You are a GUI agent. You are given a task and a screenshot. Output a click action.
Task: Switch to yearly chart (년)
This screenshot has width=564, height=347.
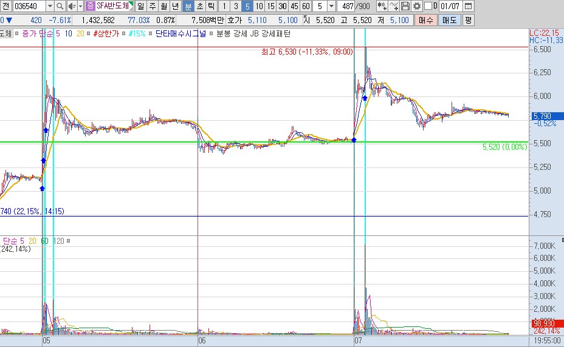pyautogui.click(x=175, y=6)
